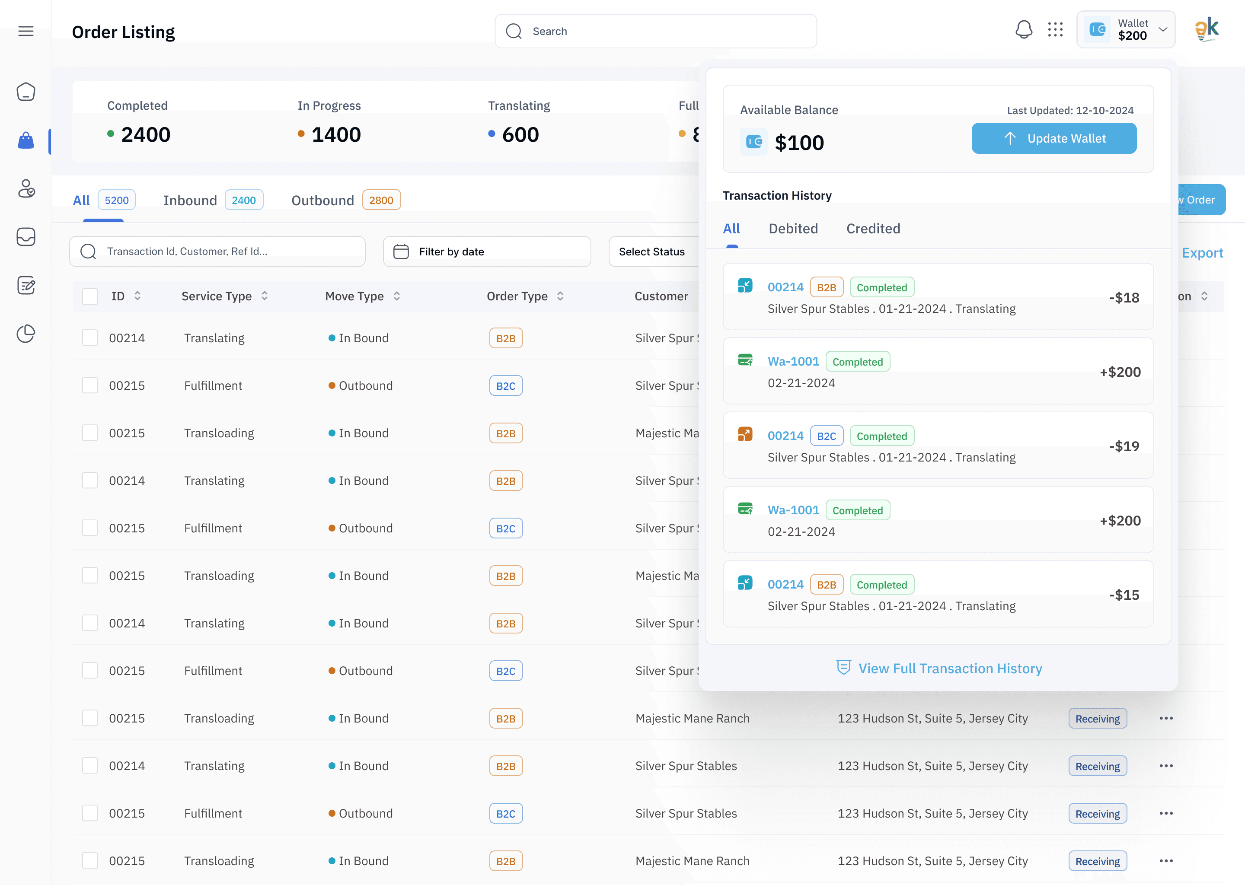Toggle the select-all header checkbox
The width and height of the screenshot is (1245, 885).
(90, 296)
